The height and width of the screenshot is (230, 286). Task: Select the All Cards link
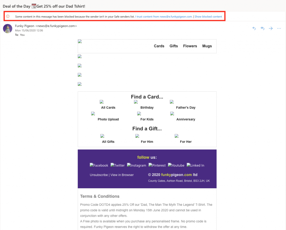(x=108, y=107)
